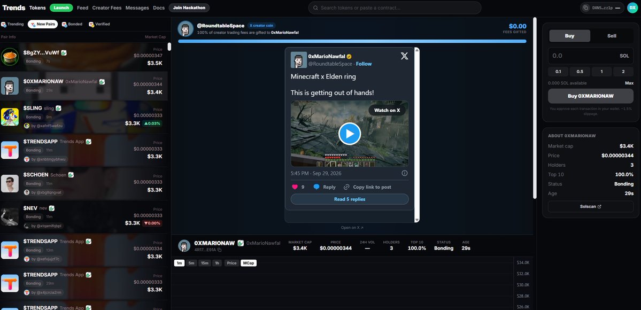This screenshot has height=310, width=641.
Task: Open the $SLING token avatar
Action: coord(10,117)
